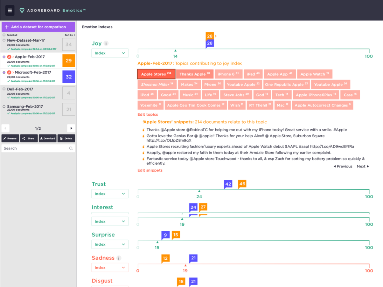Go to next dataset page arrow
The width and height of the screenshot is (383, 287).
[x=71, y=128]
